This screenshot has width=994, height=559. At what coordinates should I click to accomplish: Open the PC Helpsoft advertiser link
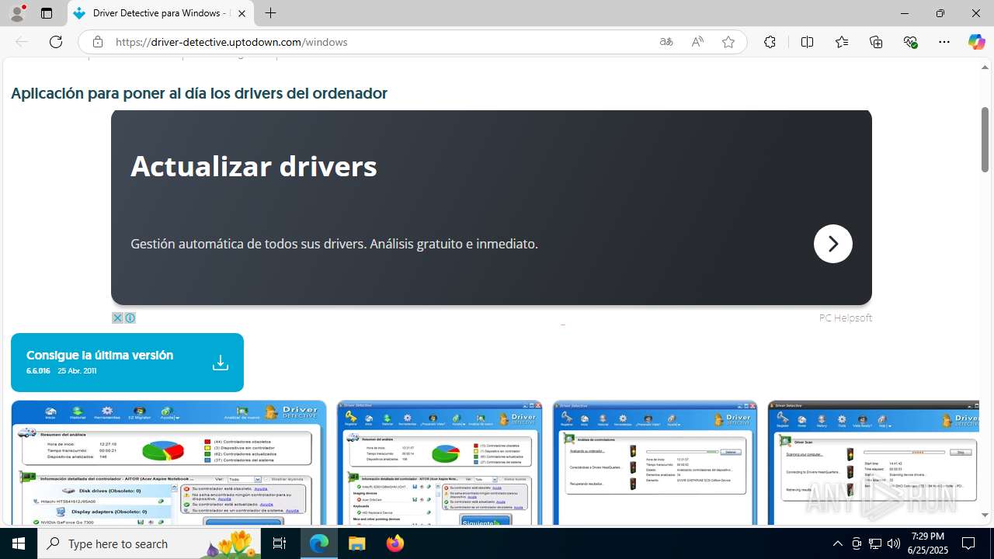[845, 318]
